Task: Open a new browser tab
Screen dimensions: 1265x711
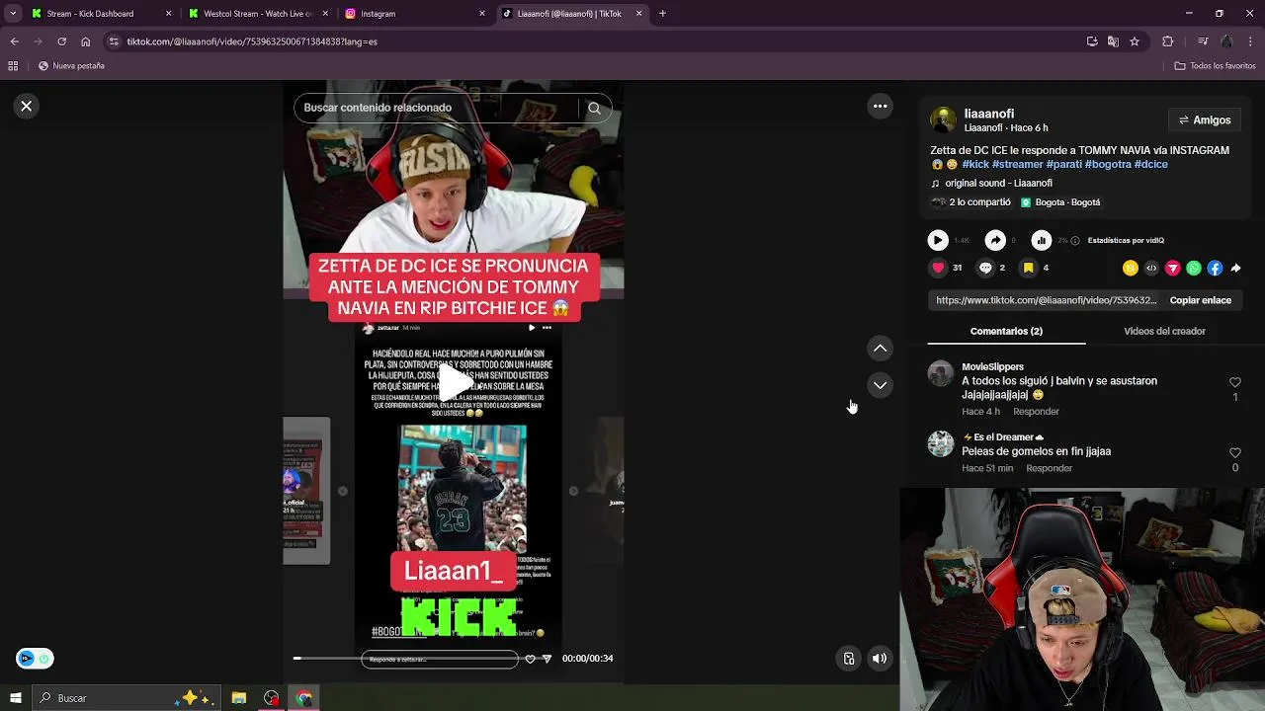Action: point(662,14)
